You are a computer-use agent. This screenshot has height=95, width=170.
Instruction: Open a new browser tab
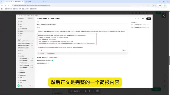coord(47,2)
